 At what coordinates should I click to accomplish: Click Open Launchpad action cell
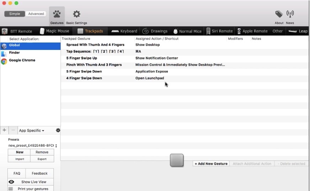coord(150,78)
